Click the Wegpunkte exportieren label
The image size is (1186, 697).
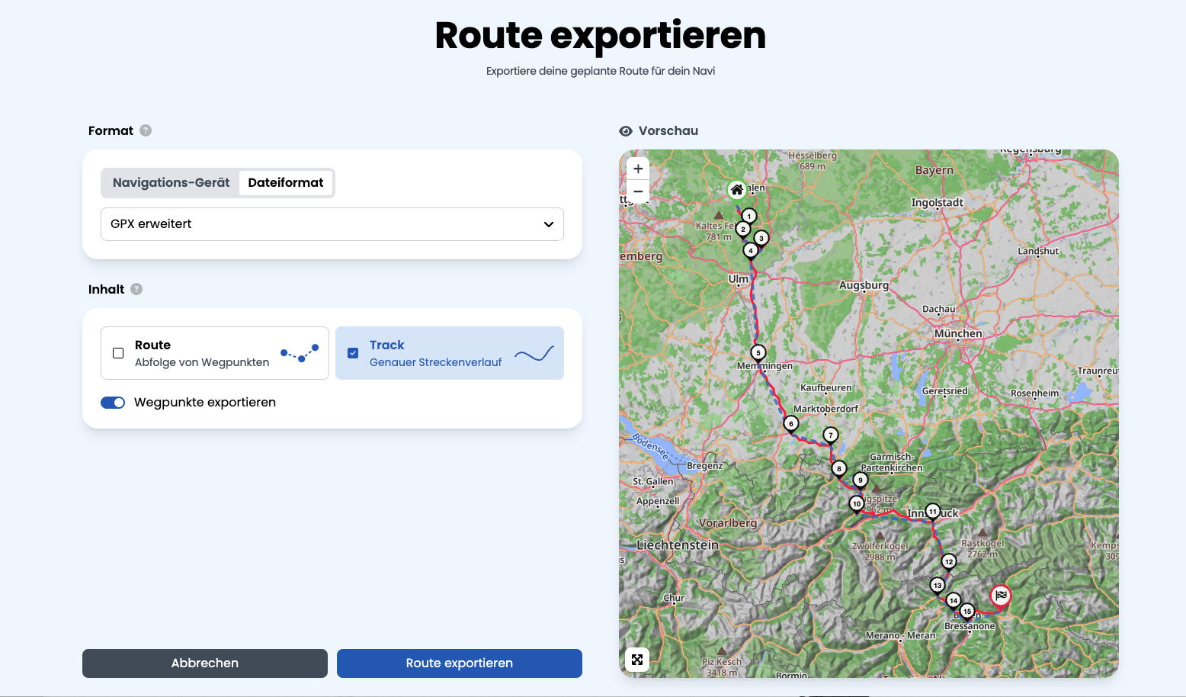(x=205, y=403)
